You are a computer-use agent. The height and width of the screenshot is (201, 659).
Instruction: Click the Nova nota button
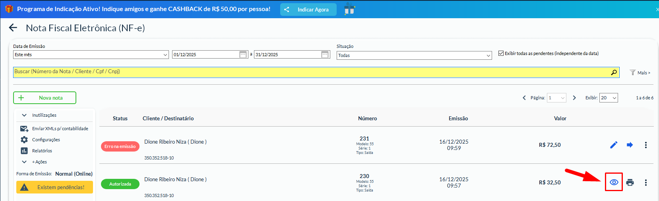tap(45, 98)
